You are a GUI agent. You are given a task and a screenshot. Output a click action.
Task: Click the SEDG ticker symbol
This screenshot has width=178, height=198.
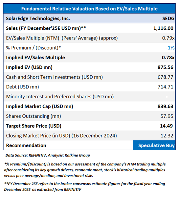coord(168,18)
